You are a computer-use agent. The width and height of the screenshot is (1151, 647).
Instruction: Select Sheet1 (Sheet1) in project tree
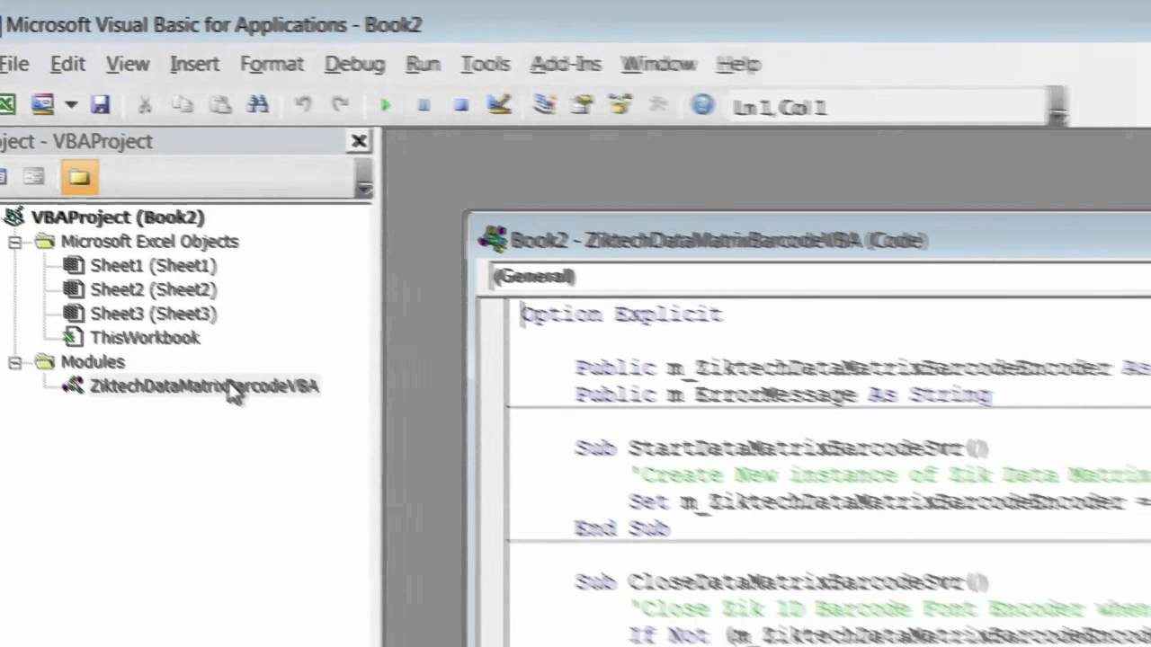pos(153,266)
